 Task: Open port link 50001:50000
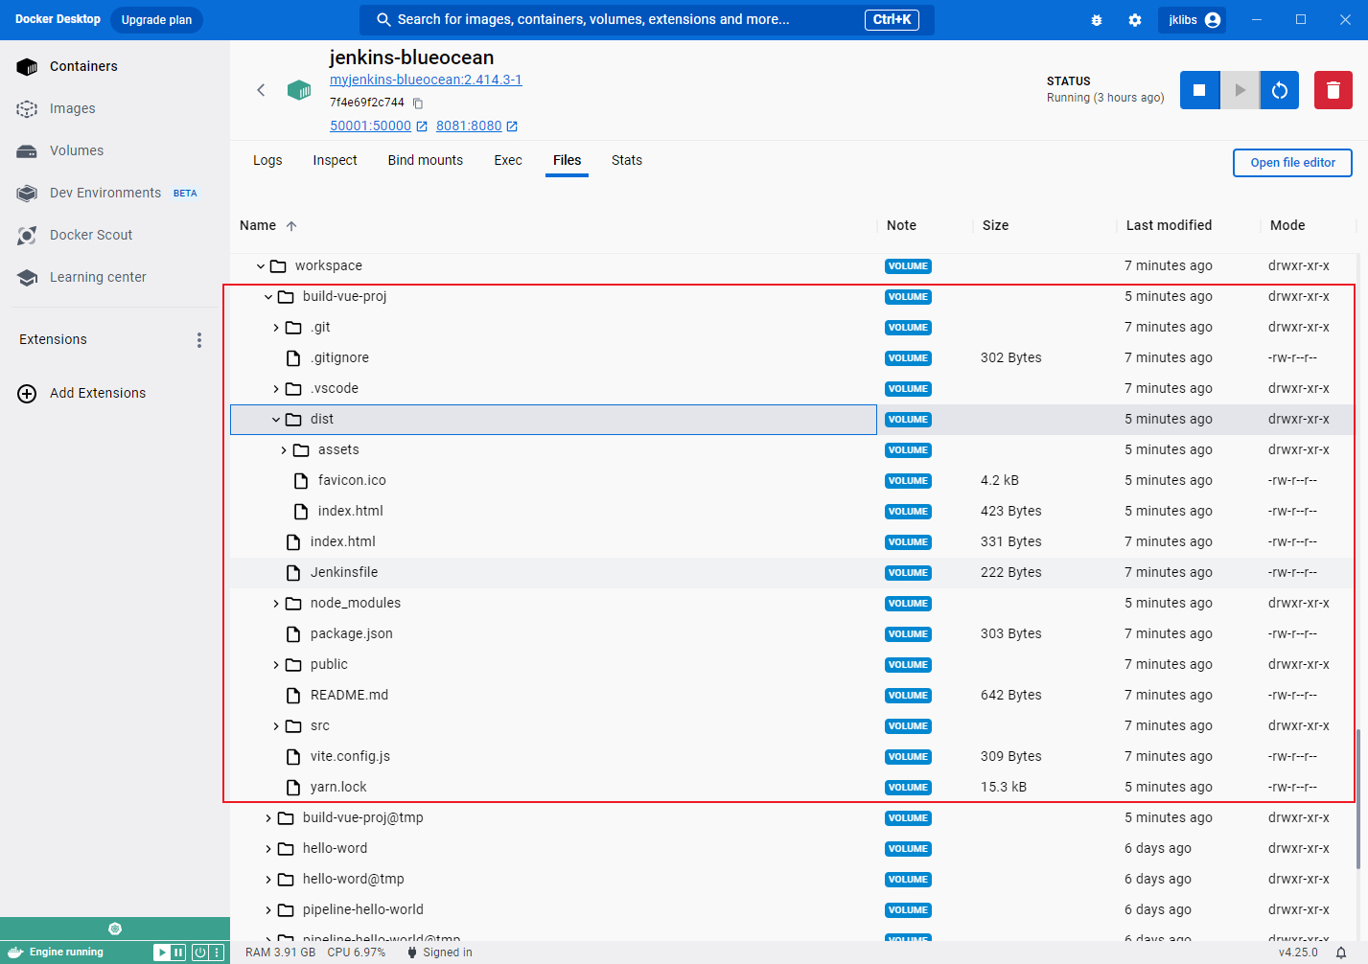coord(379,126)
